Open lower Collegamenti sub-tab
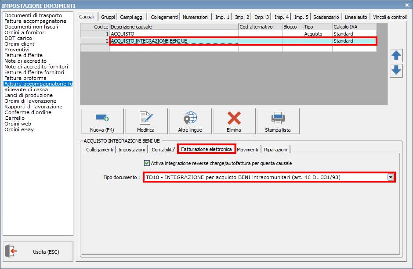 tap(100, 150)
